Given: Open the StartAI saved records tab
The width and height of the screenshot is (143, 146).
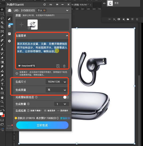Looking at the screenshot, I should coord(9,34).
